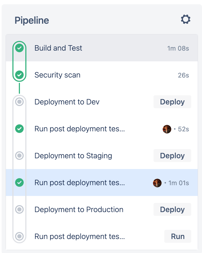Click the status icon on the last pipeline step
The image size is (202, 253).
coord(19,236)
